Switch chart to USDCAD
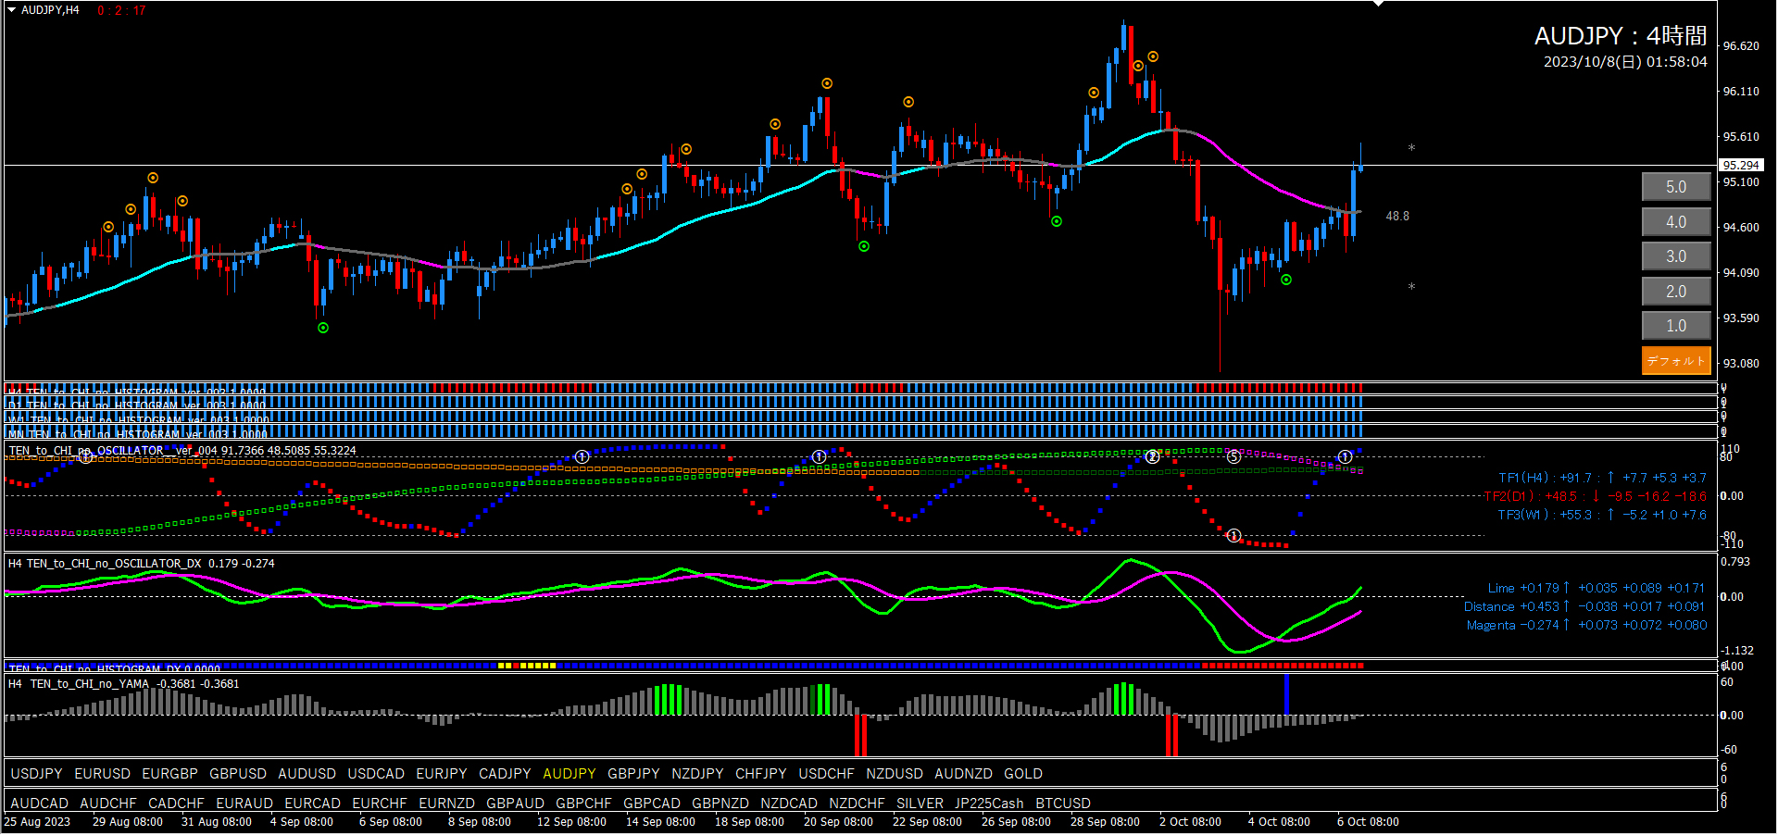This screenshot has width=1778, height=835. click(x=376, y=774)
